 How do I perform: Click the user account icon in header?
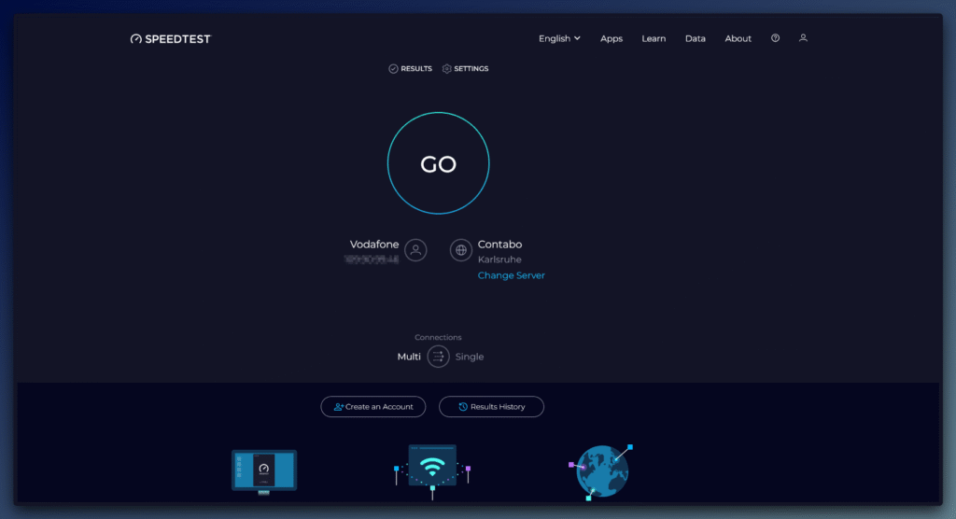point(803,38)
